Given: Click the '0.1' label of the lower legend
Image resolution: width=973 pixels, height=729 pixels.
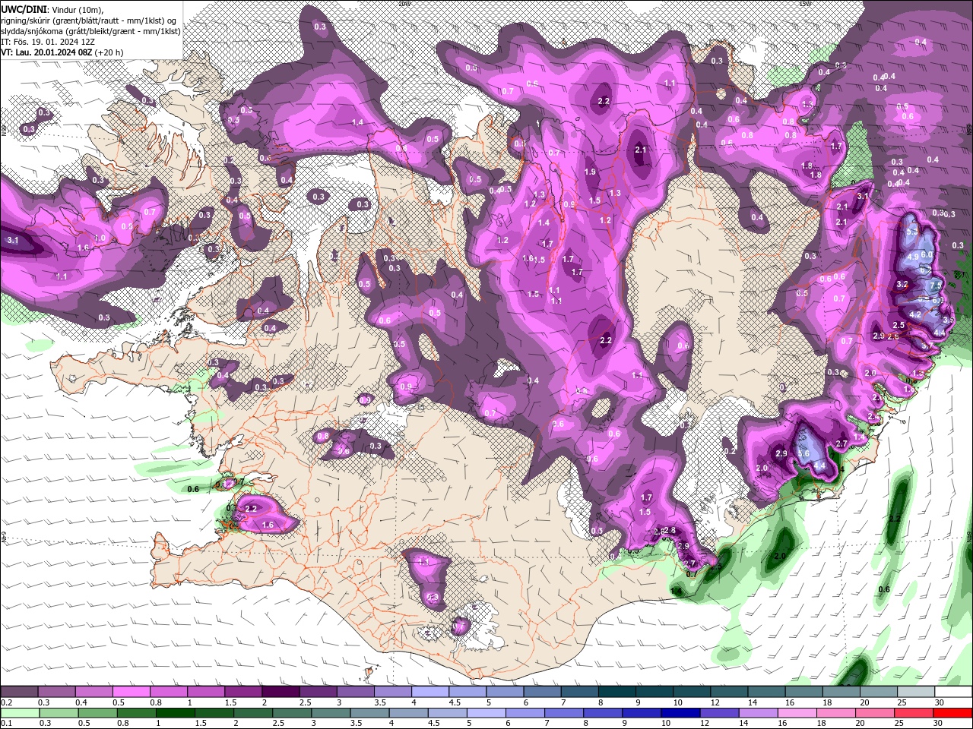Looking at the screenshot, I should pyautogui.click(x=6, y=723).
